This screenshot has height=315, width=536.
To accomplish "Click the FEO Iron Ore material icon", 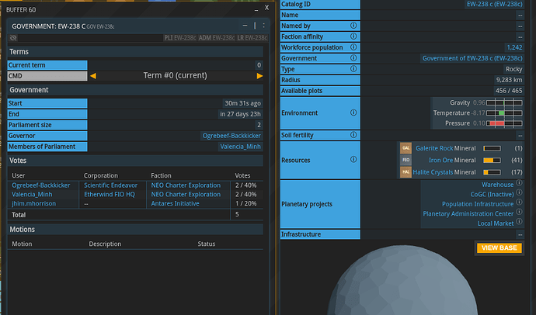I will pos(405,160).
